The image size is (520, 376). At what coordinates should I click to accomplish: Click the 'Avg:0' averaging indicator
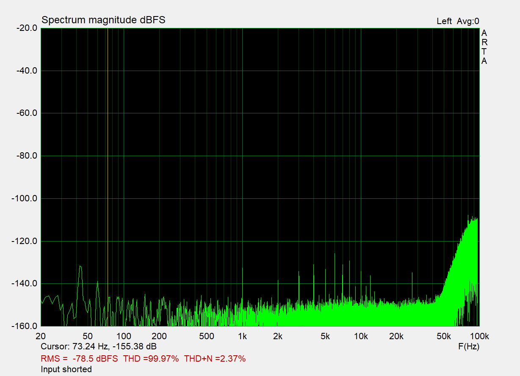click(468, 21)
